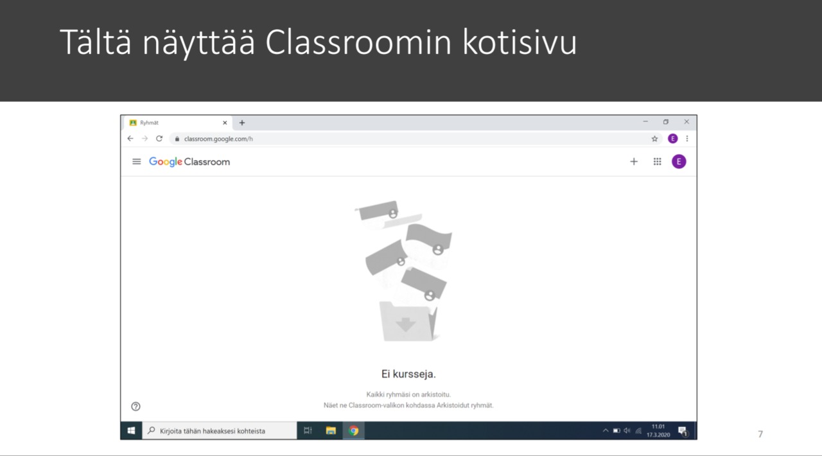Bookmark this page with the star icon

click(654, 138)
